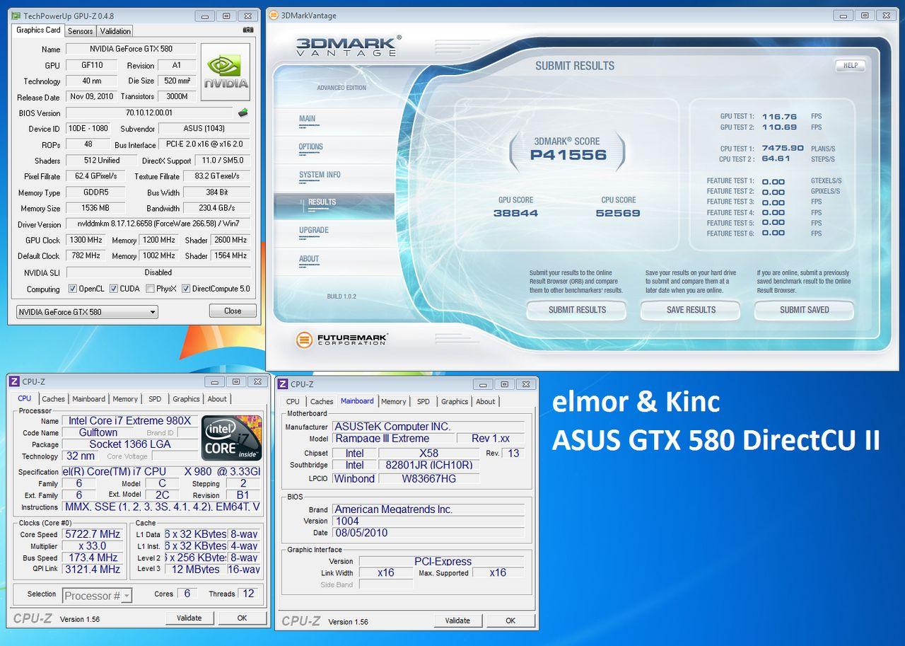Toggle the CUDA checkbox
This screenshot has width=905, height=646.
click(x=114, y=289)
